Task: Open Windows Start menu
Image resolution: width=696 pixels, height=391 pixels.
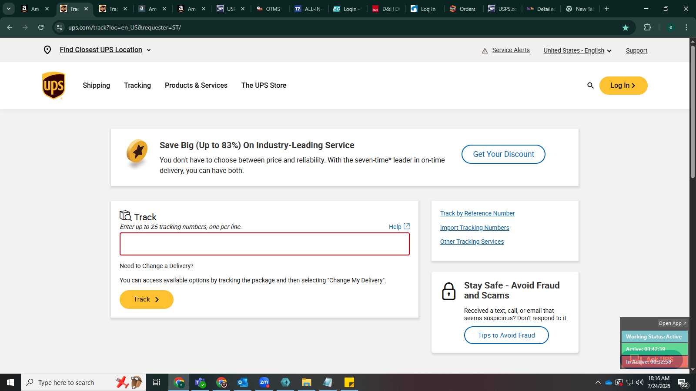Action: [x=10, y=382]
